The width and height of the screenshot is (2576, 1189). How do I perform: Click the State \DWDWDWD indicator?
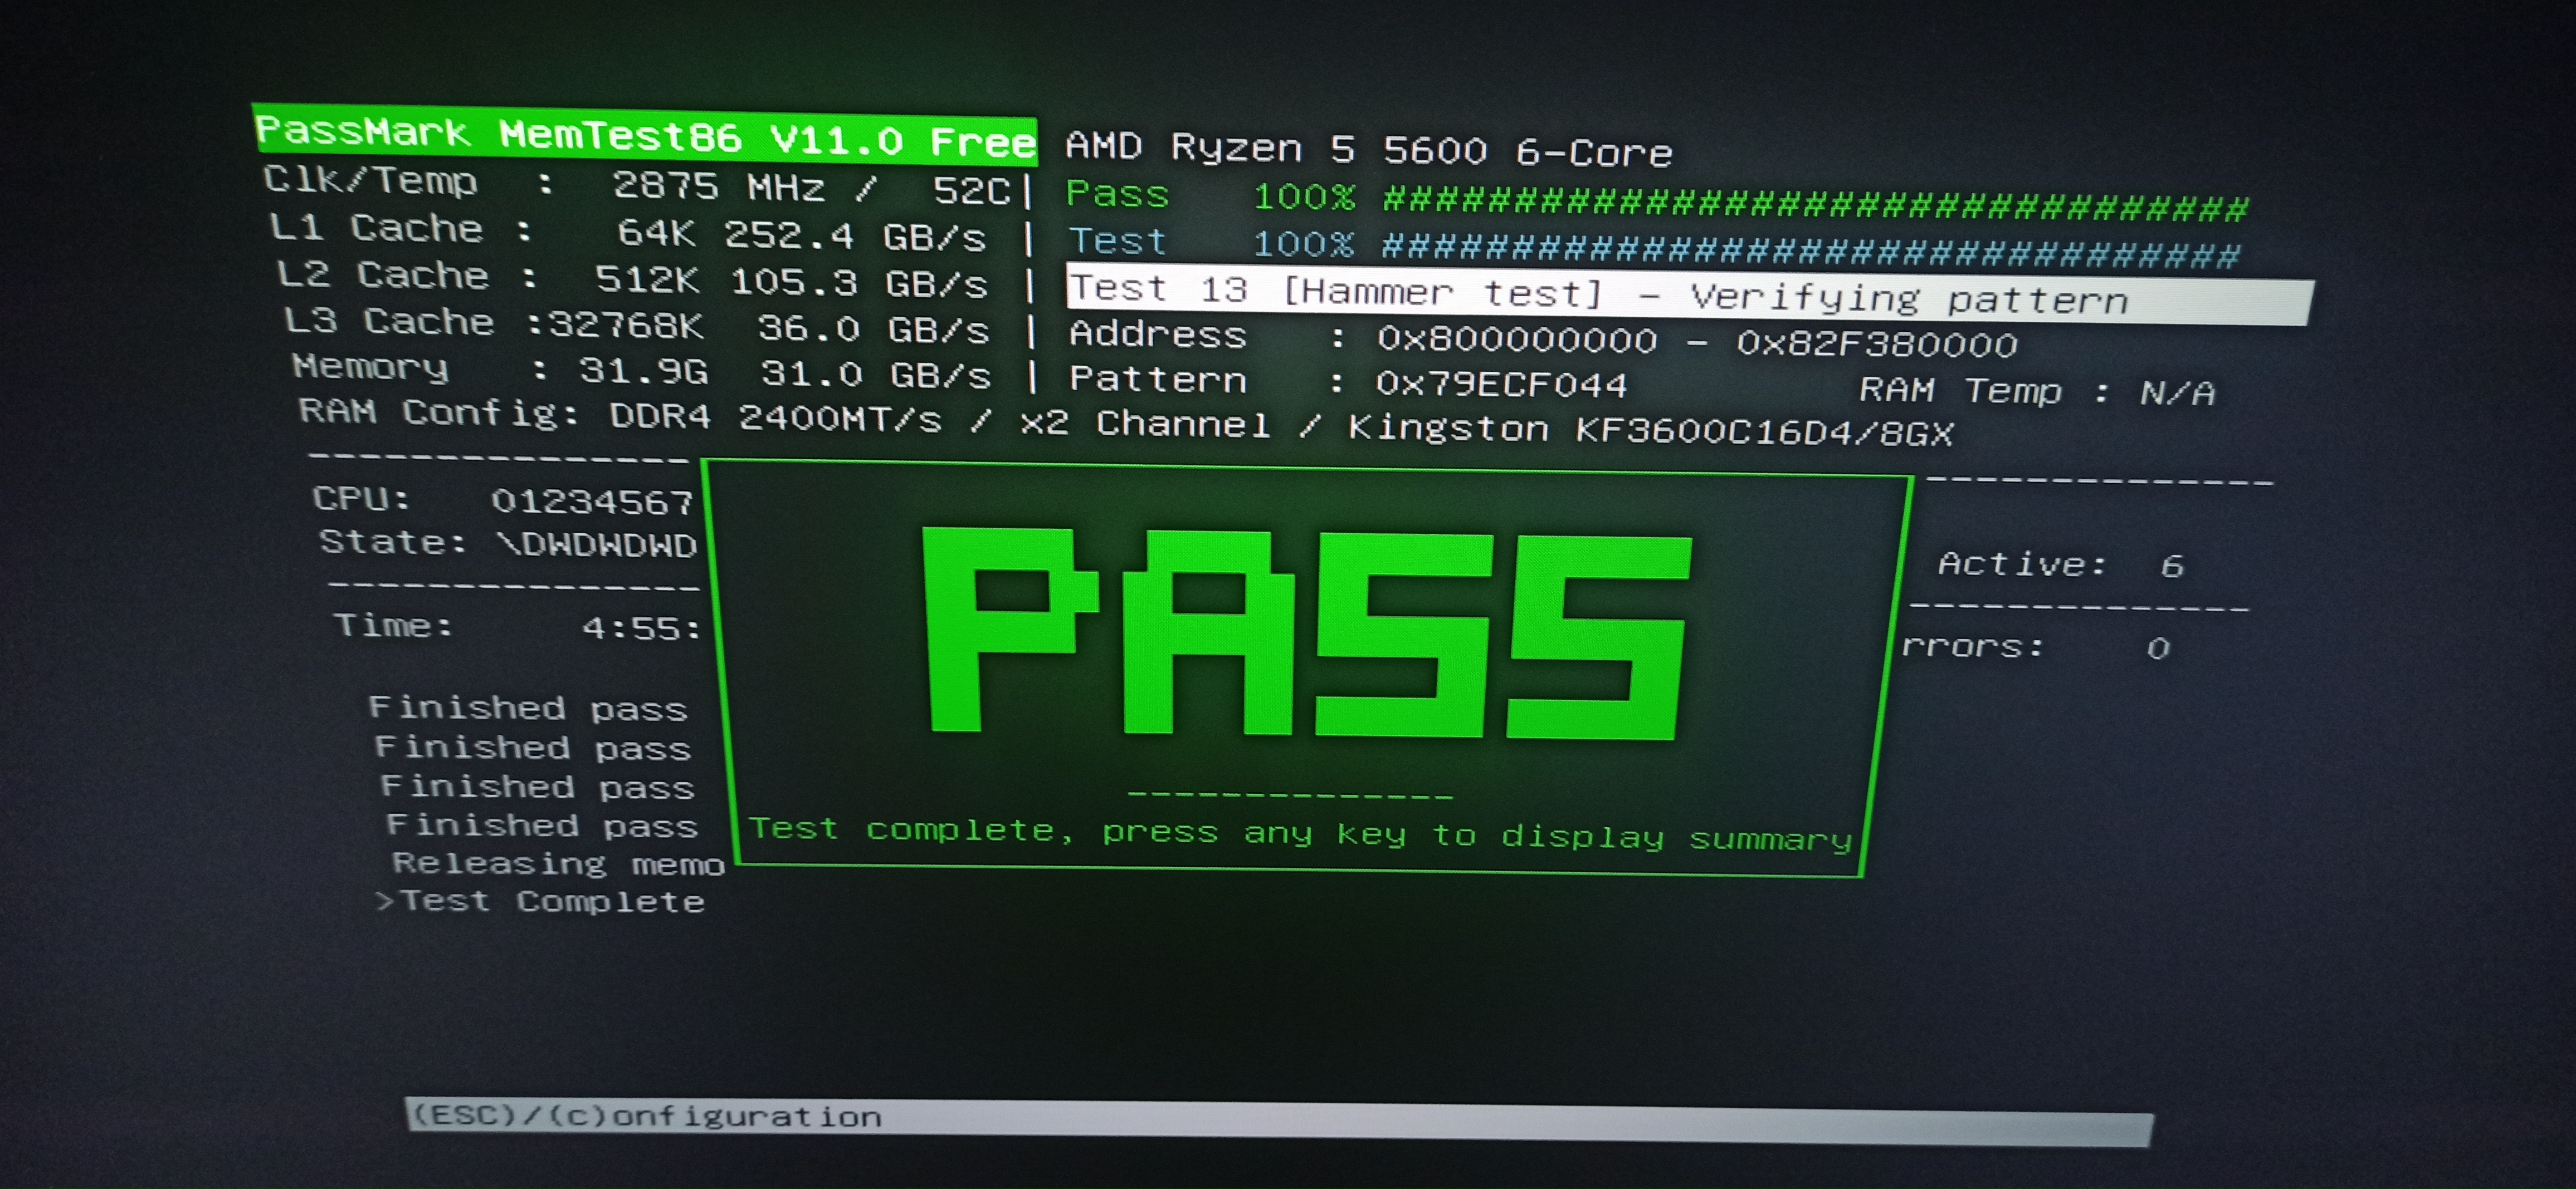click(508, 543)
